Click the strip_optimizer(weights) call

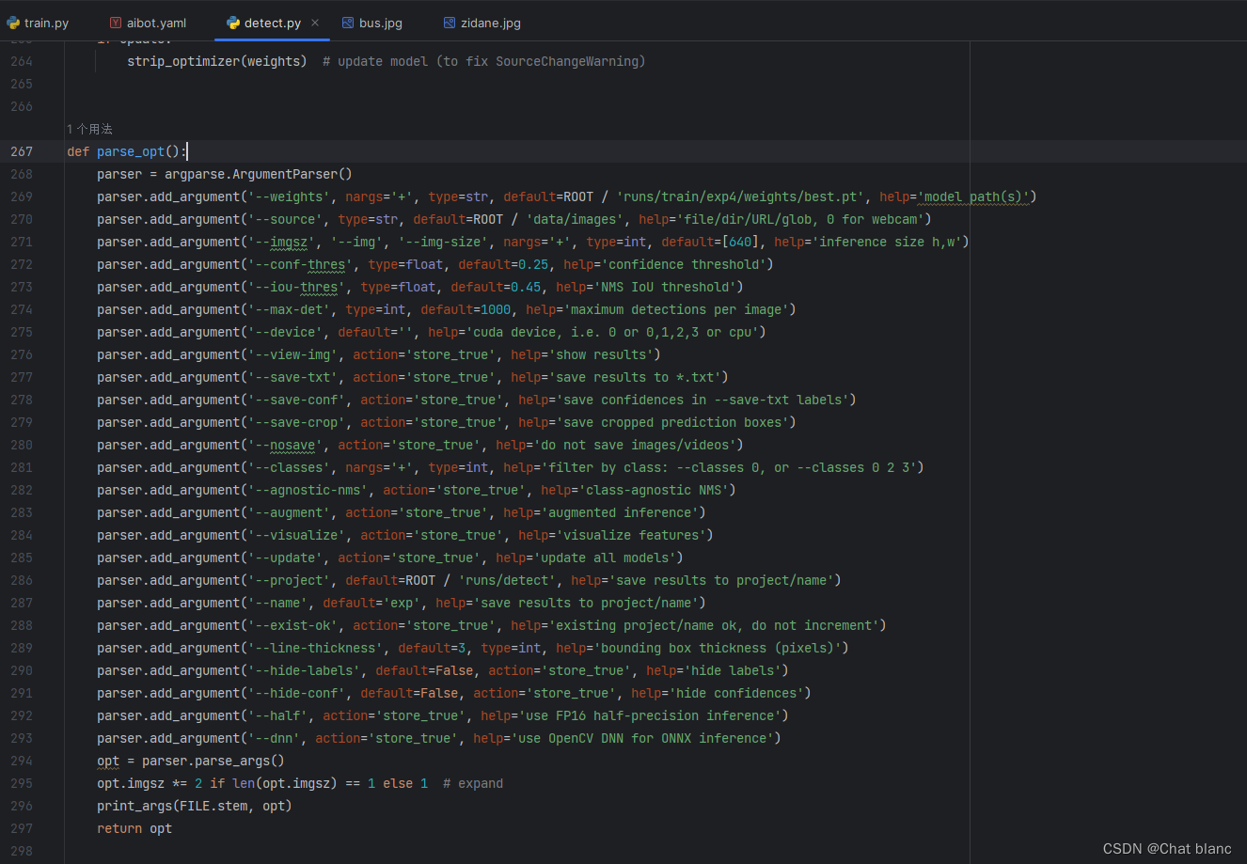[217, 61]
